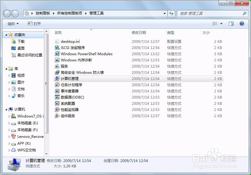Click 所有控制面板项 in the breadcrumb
This screenshot has width=251, height=175.
pos(70,13)
